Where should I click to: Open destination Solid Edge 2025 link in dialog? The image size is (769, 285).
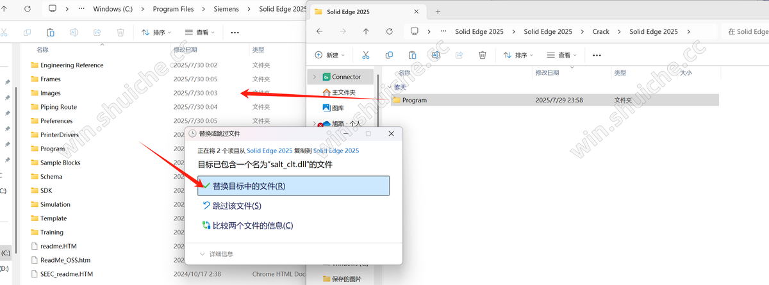click(x=336, y=151)
